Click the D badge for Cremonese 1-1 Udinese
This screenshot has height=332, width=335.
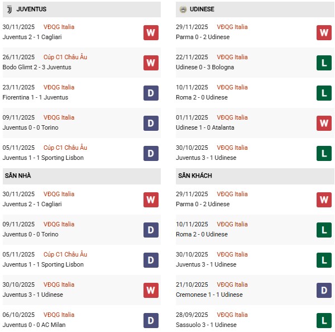tap(324, 290)
